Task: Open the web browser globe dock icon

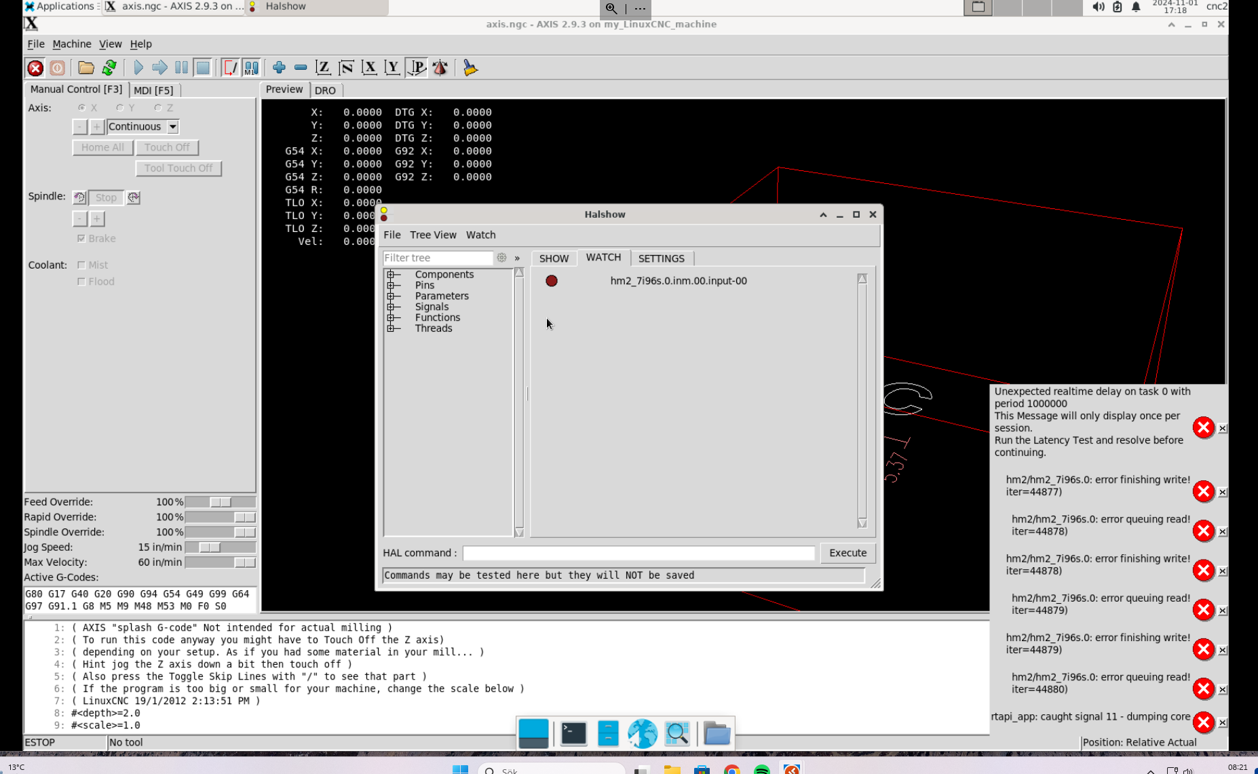Action: pyautogui.click(x=642, y=733)
